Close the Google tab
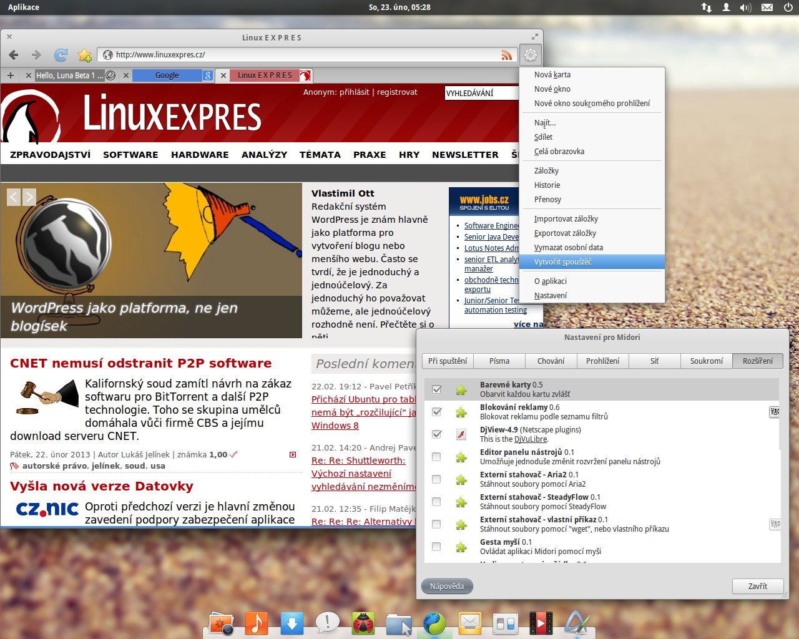The width and height of the screenshot is (799, 639). point(126,76)
